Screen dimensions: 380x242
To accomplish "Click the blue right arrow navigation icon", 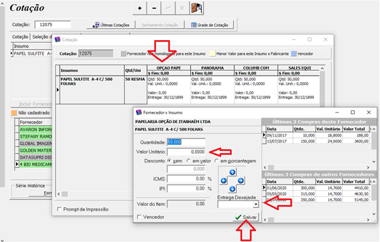I will pyautogui.click(x=241, y=180).
